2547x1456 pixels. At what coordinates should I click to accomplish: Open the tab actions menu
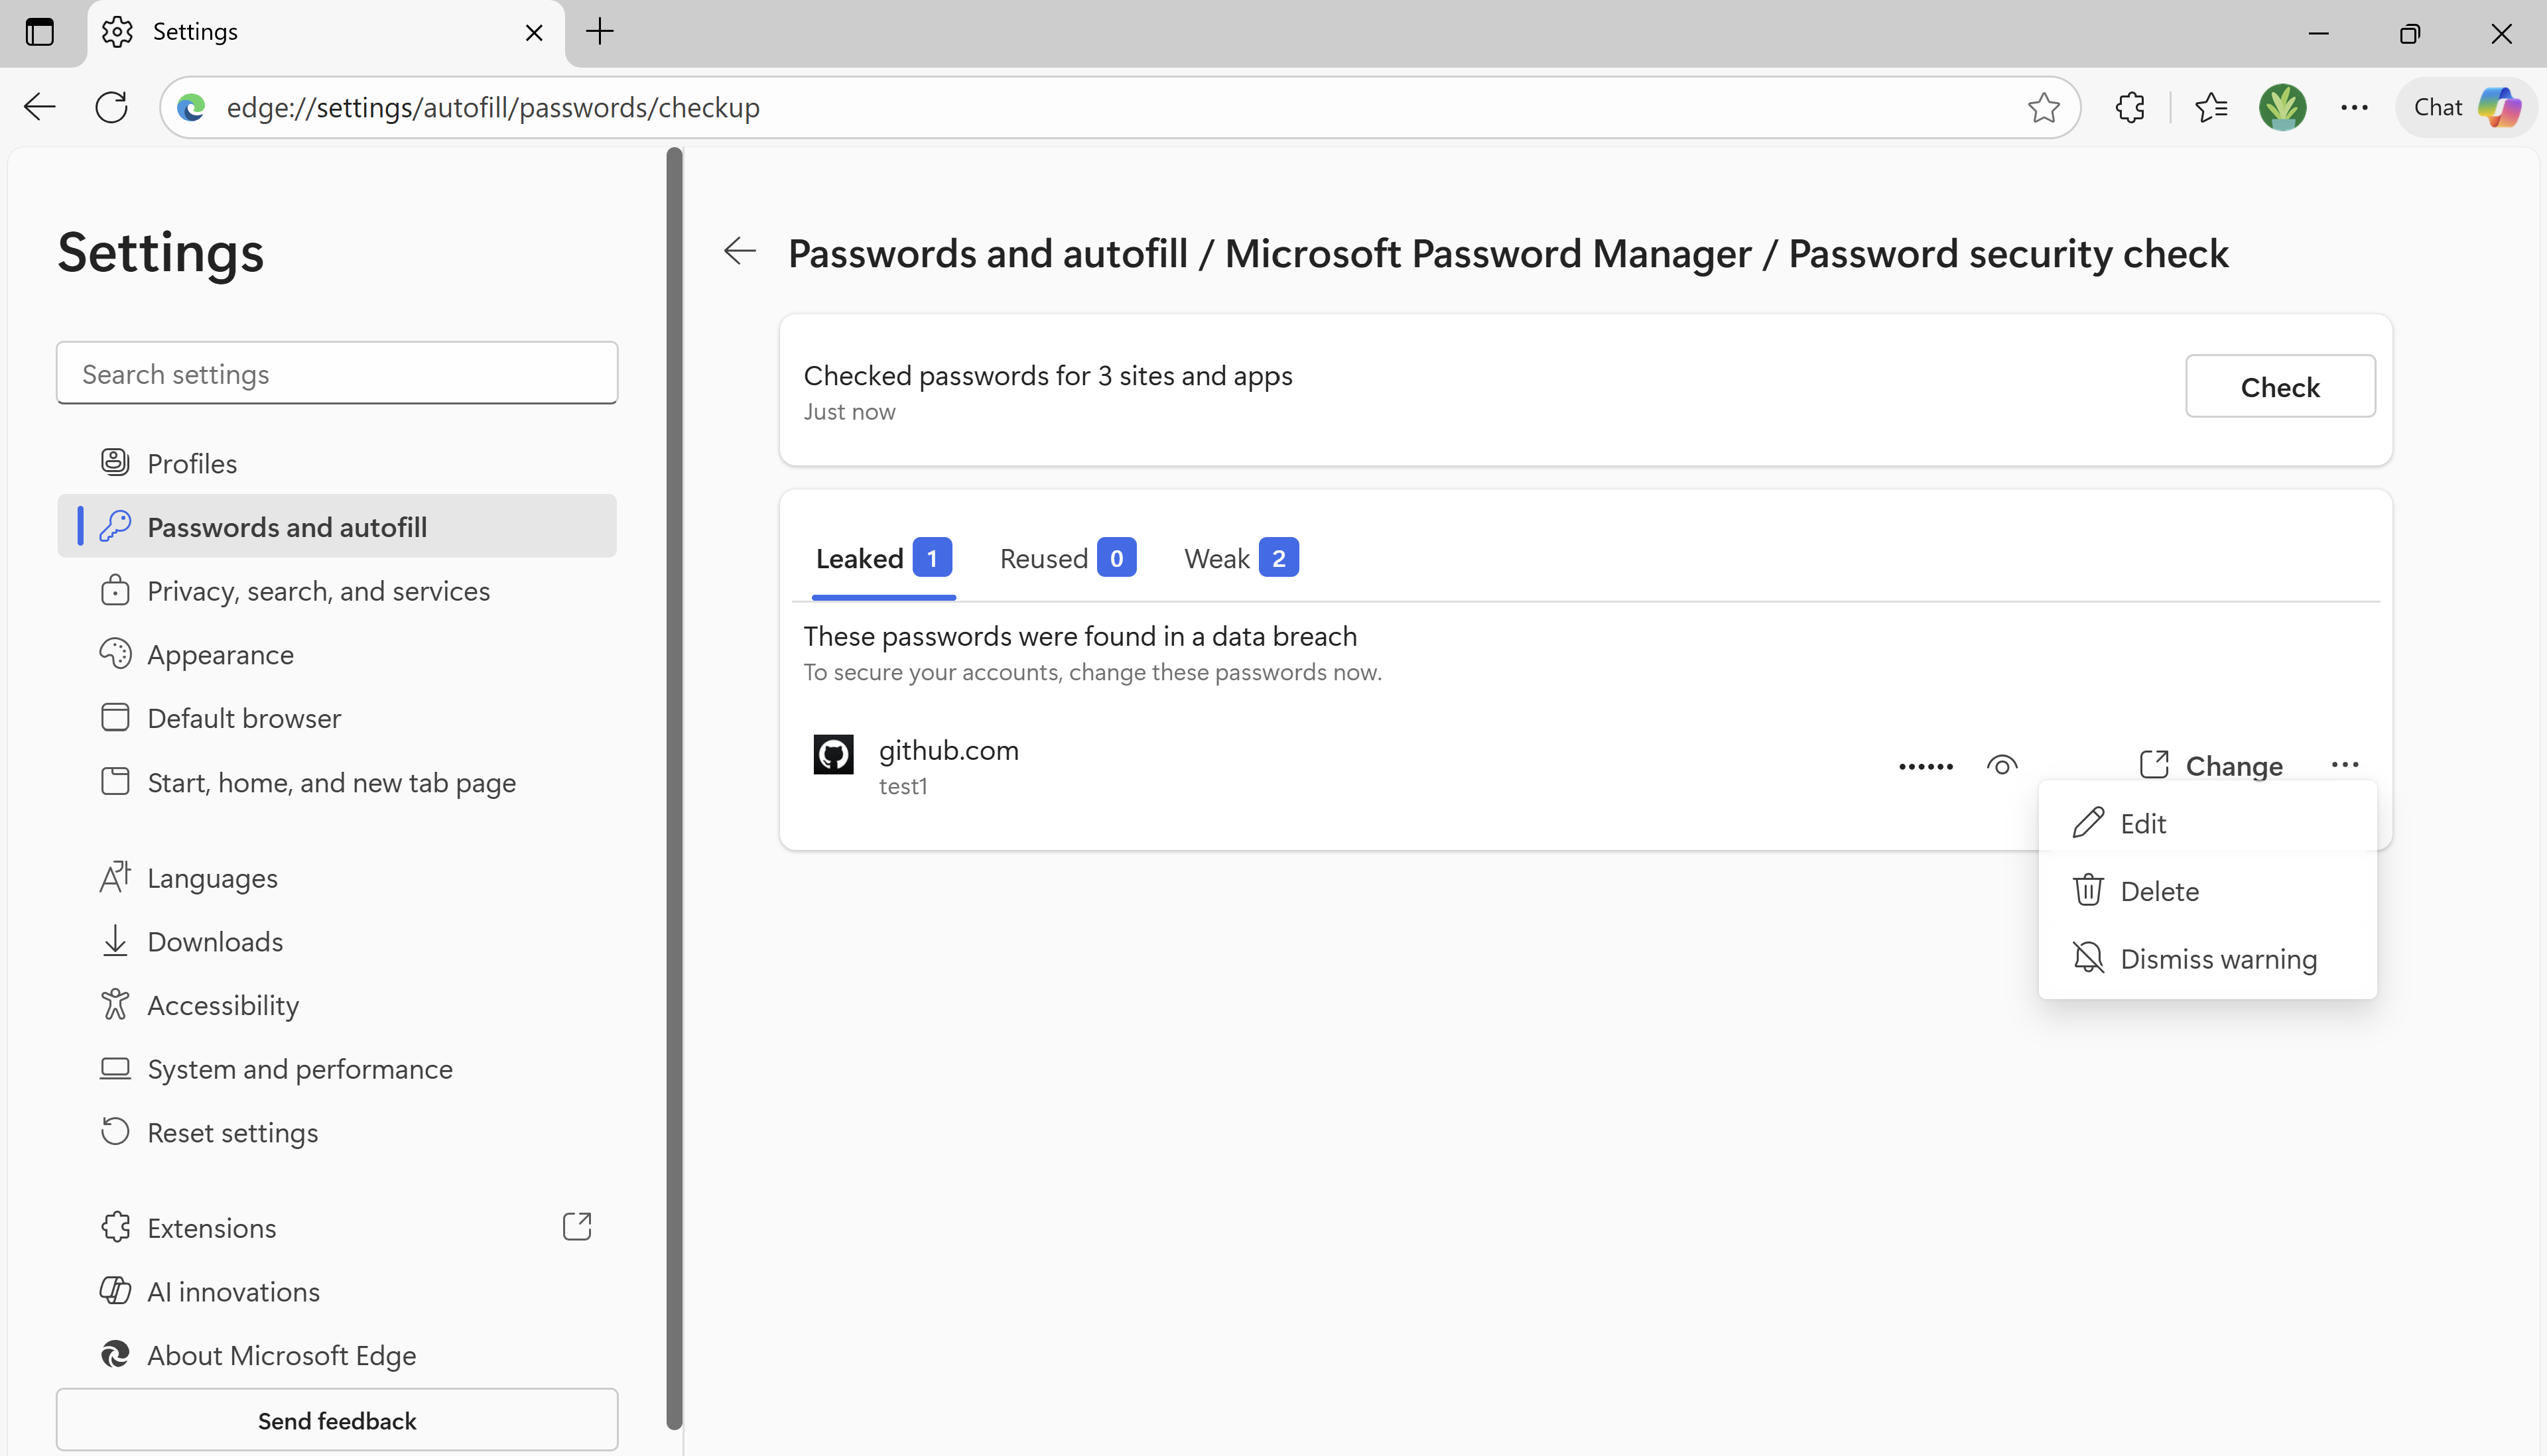(40, 32)
